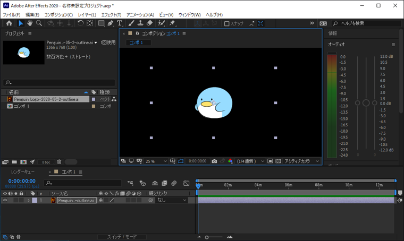Click the Penguin layer lavender label color swatch

(x=35, y=200)
